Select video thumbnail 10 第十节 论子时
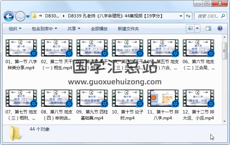The image size is (230, 145). 128,98
